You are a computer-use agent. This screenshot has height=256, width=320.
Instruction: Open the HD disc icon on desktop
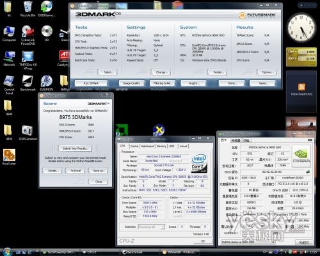pos(47,33)
